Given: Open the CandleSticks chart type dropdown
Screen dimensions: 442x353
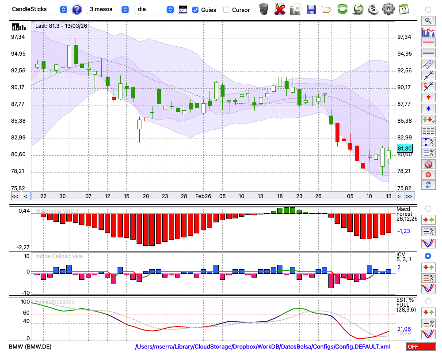Looking at the screenshot, I should tap(38, 9).
